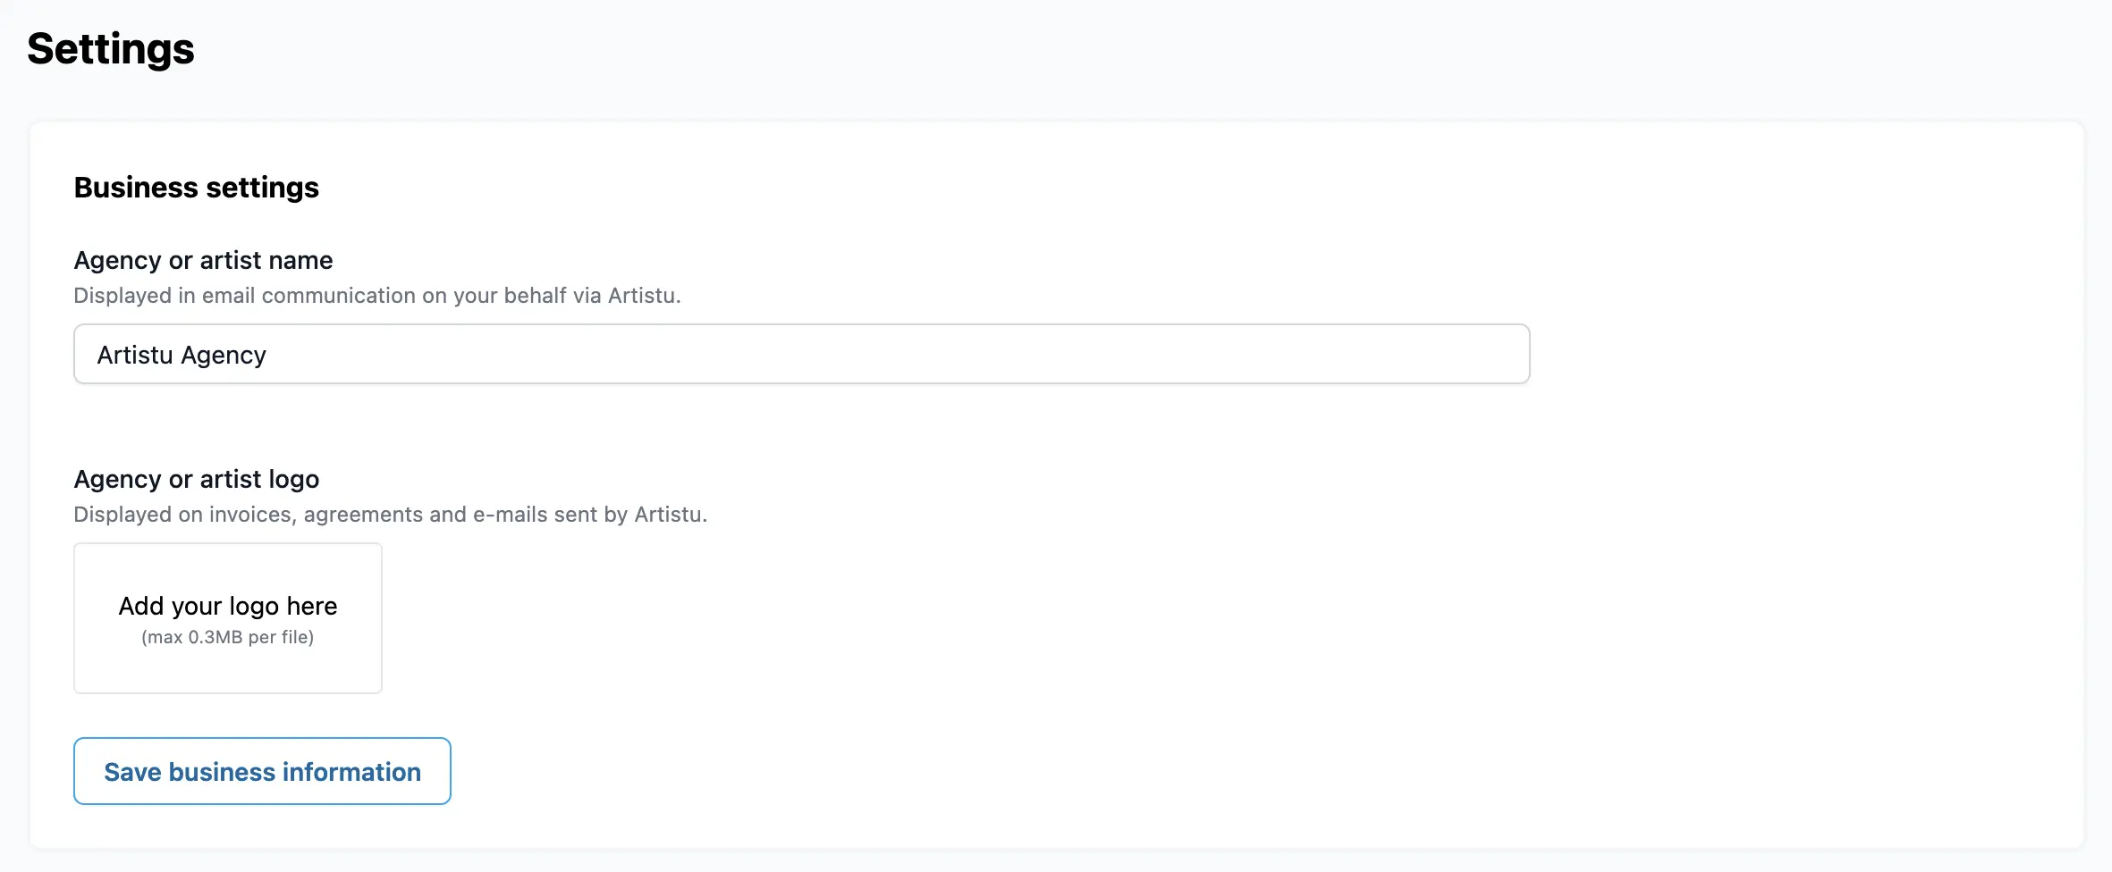Click the "Artistu Agency" text in the field
Screen dimensions: 2112x872
point(182,355)
